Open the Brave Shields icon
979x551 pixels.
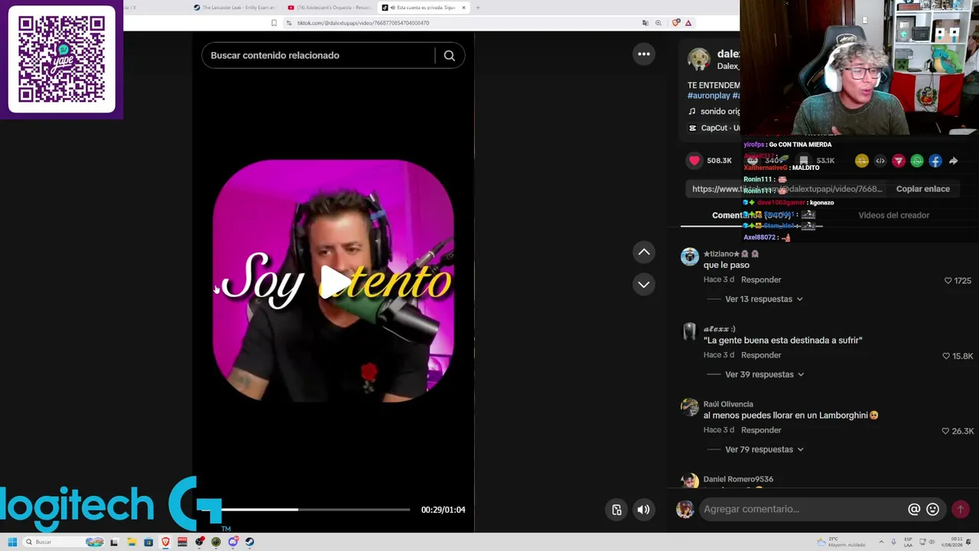(676, 23)
